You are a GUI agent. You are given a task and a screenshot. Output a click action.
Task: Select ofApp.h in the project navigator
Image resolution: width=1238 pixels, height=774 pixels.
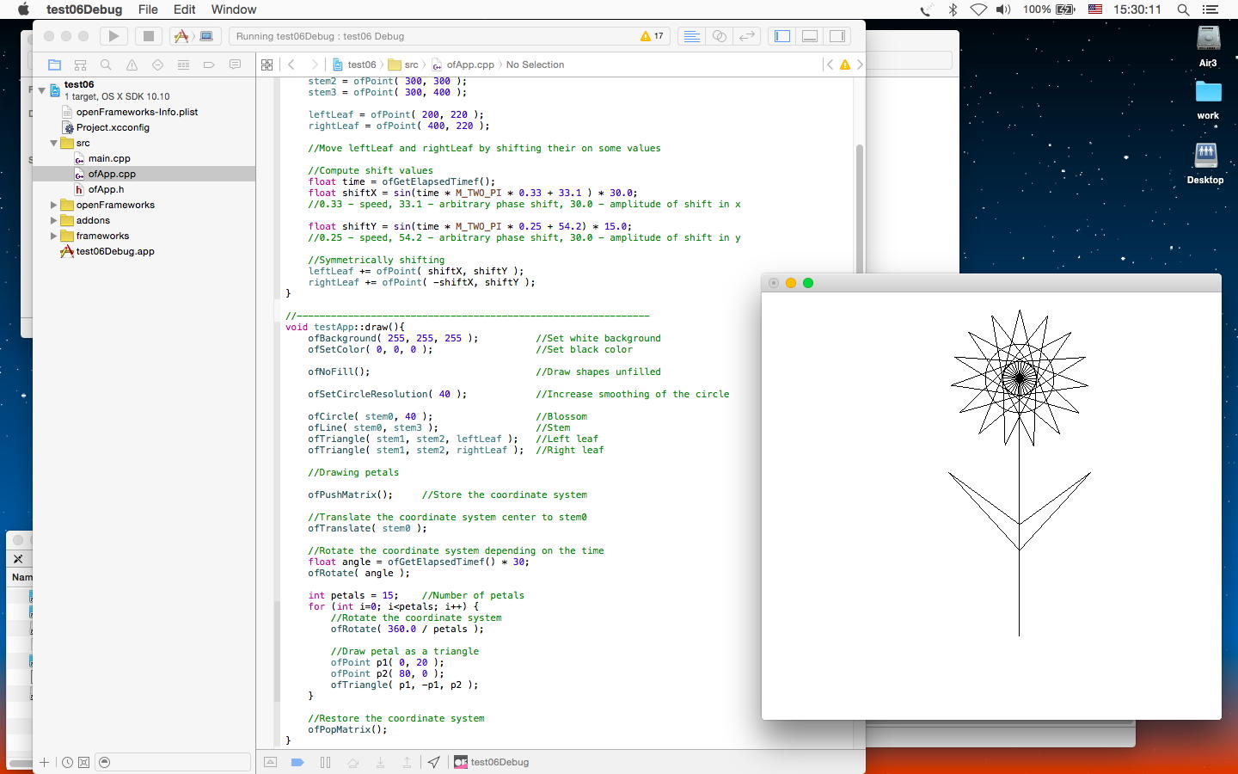(x=106, y=189)
